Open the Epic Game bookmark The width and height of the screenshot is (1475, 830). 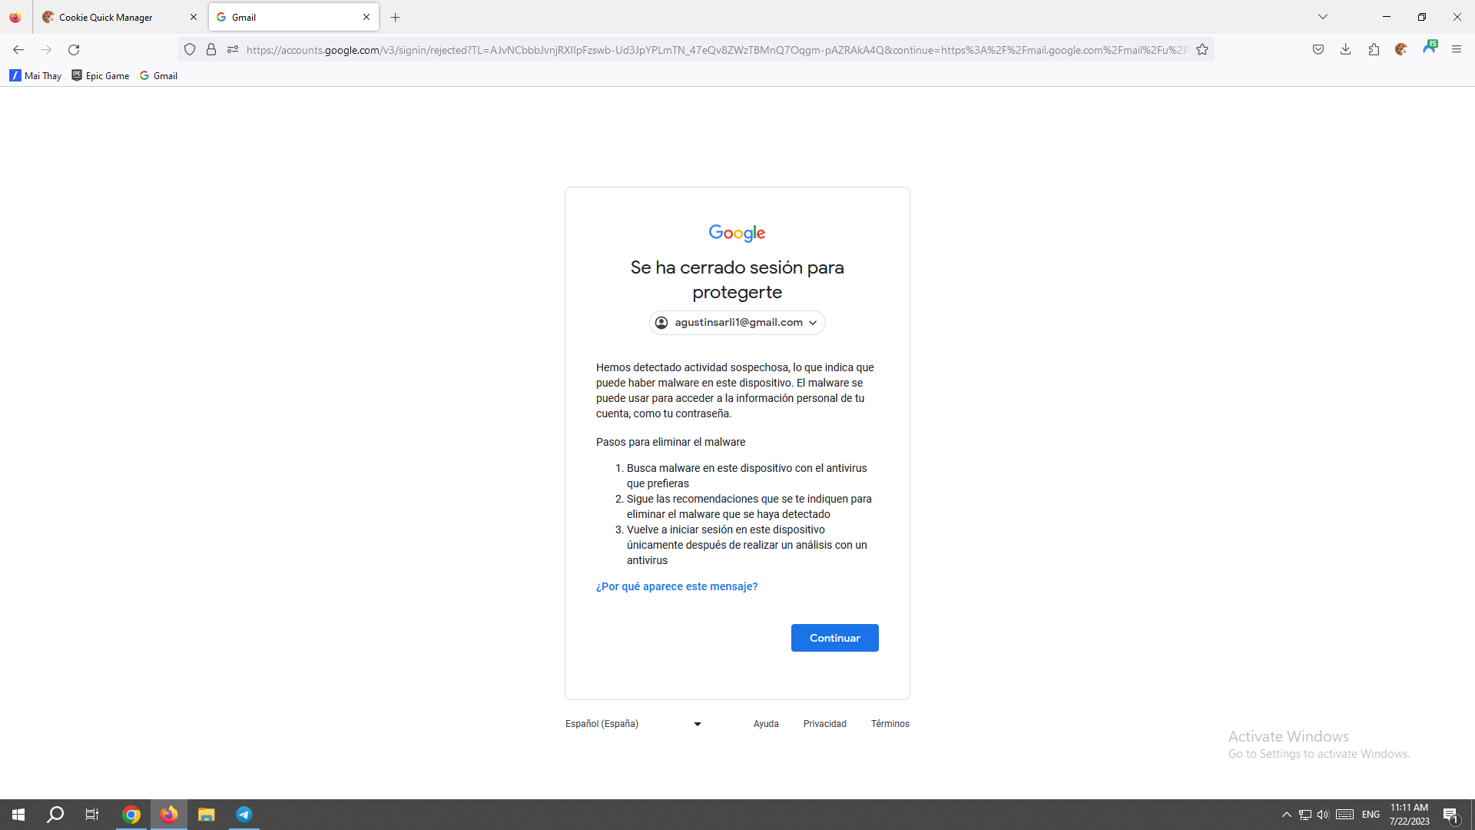[101, 75]
